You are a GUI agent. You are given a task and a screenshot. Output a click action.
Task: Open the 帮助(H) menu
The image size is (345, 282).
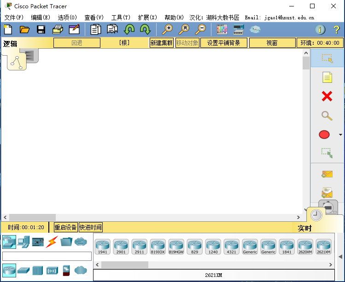point(174,17)
